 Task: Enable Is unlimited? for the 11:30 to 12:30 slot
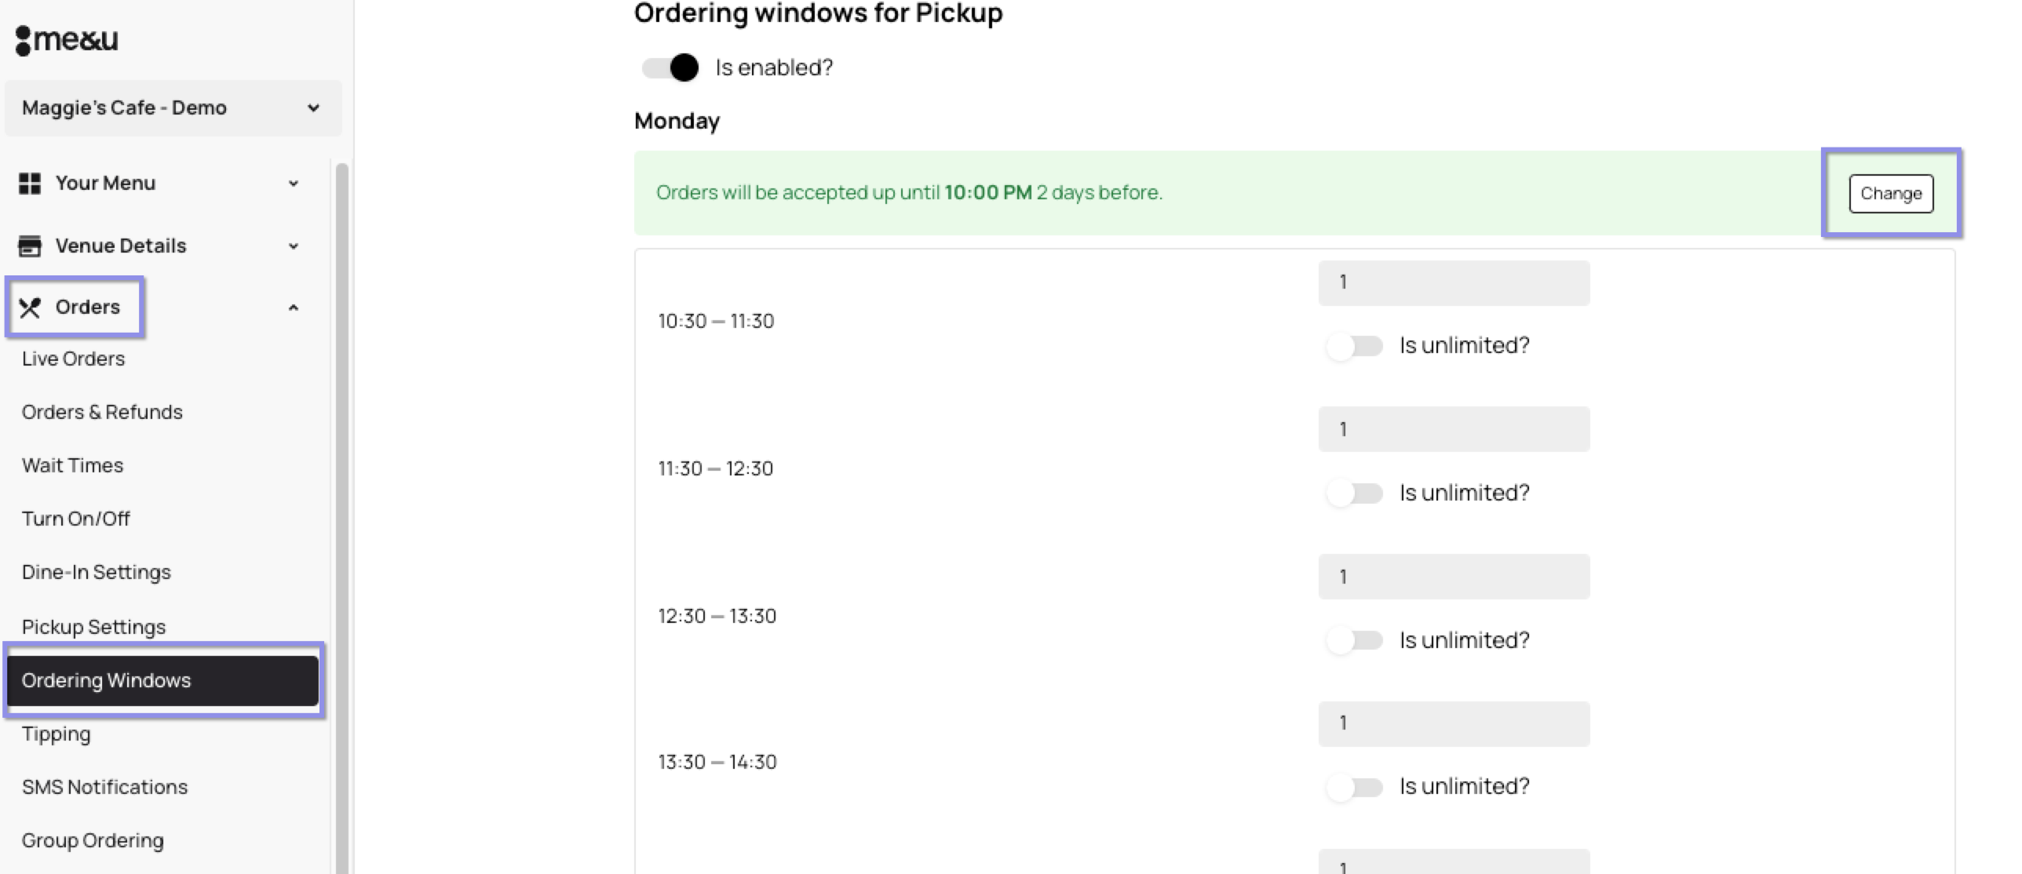[1354, 493]
